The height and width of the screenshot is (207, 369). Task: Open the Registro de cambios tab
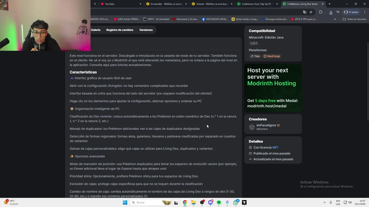click(120, 30)
